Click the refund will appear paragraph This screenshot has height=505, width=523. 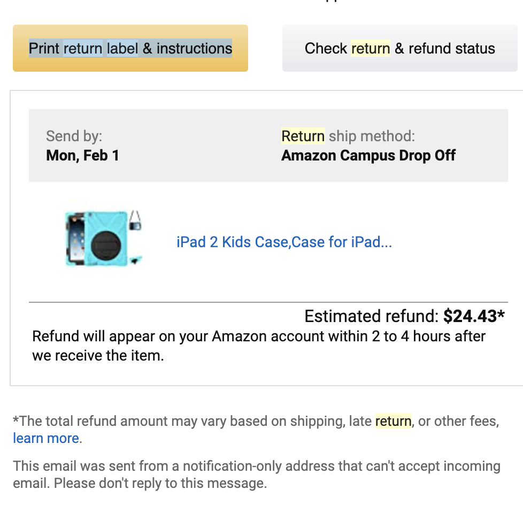pyautogui.click(x=258, y=346)
